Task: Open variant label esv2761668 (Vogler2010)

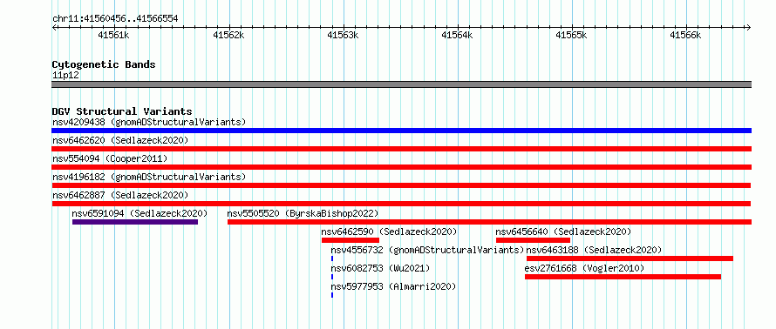Action: [x=584, y=268]
